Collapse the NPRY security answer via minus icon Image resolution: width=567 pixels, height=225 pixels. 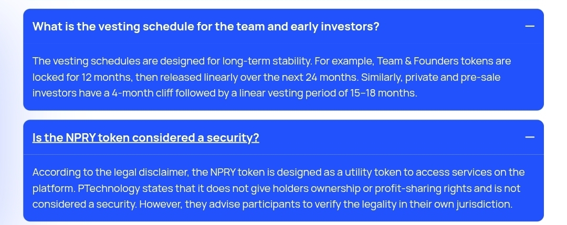(x=529, y=137)
